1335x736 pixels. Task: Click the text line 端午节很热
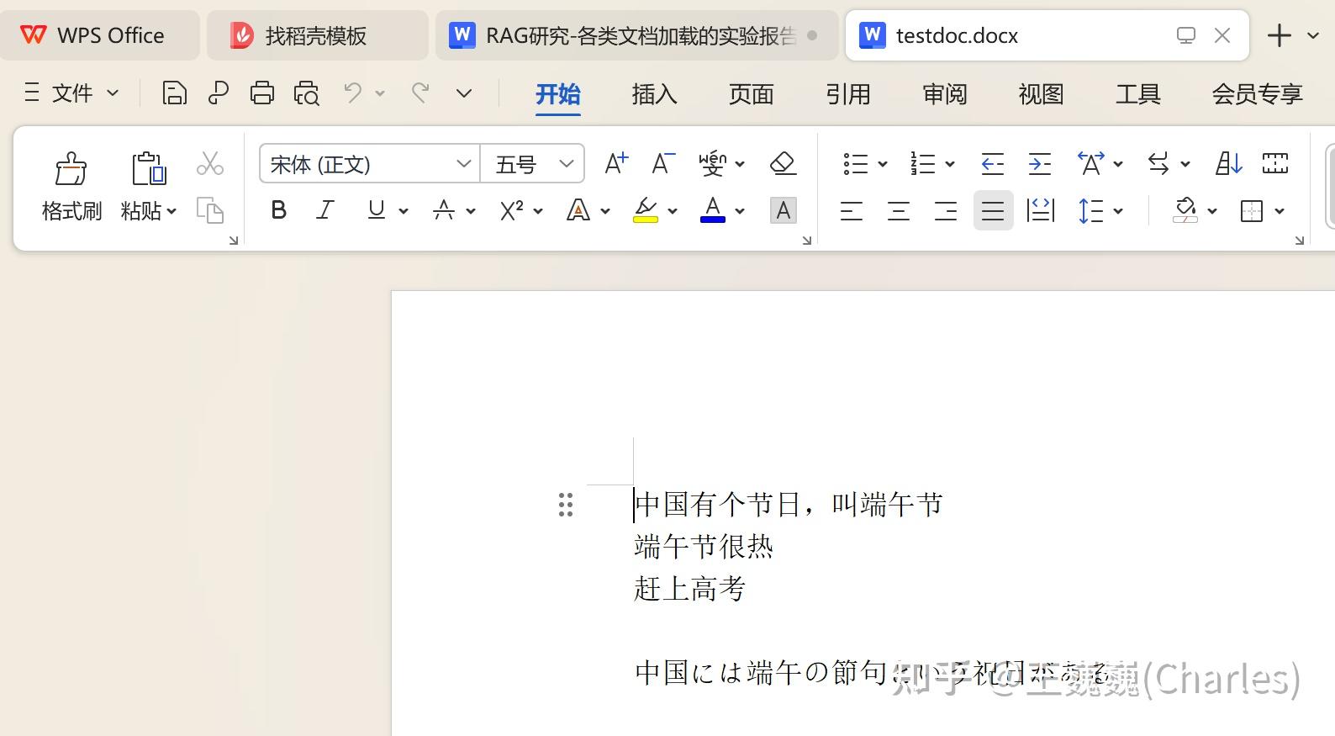pos(704,547)
